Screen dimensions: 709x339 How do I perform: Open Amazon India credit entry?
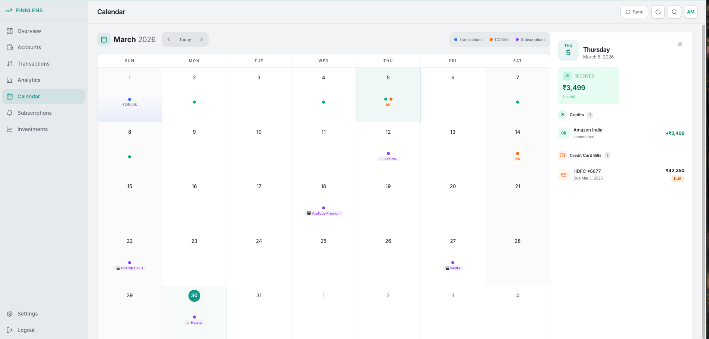621,133
